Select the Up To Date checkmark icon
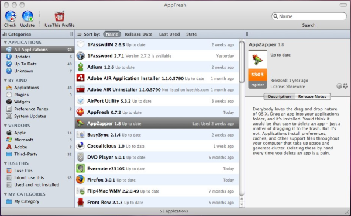 click(9, 64)
